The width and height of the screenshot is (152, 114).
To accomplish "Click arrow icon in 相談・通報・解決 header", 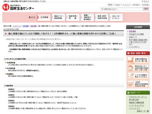I will 129,53.
